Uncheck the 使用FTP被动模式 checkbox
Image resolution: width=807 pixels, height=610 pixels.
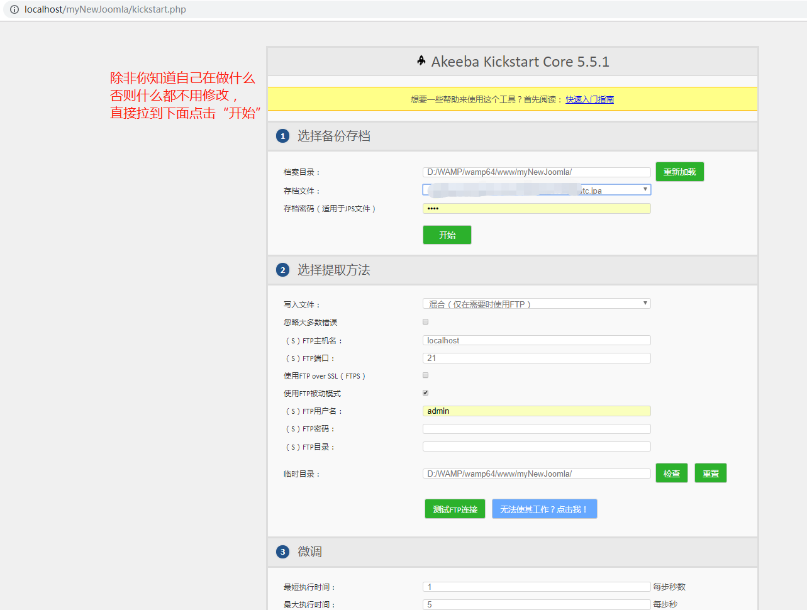[426, 393]
